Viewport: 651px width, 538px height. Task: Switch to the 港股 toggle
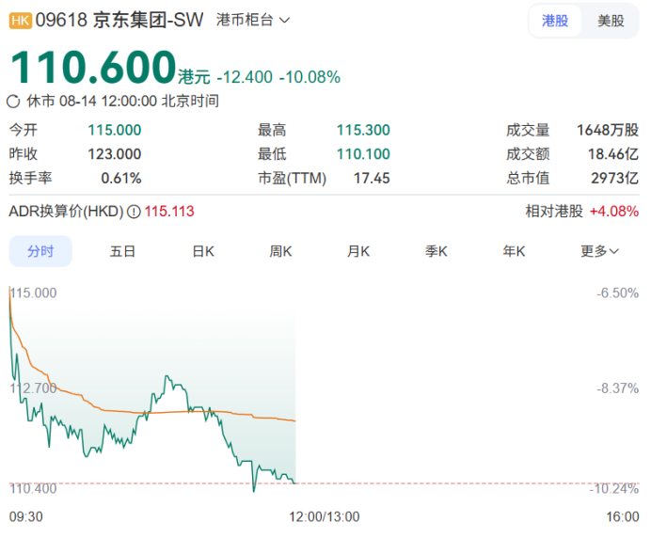tap(555, 21)
